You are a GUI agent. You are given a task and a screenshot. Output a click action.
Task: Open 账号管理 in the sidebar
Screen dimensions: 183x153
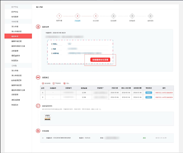(x=15, y=17)
